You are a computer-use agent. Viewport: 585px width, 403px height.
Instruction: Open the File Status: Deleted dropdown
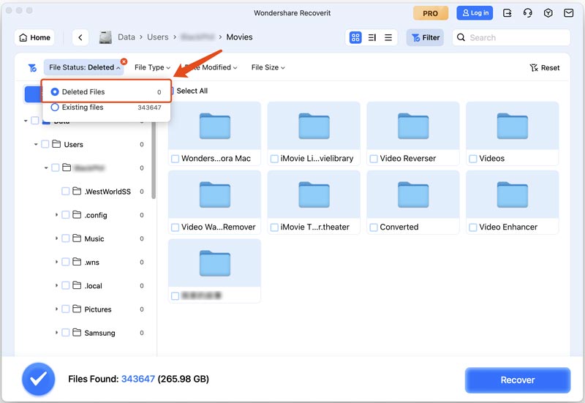pyautogui.click(x=84, y=67)
